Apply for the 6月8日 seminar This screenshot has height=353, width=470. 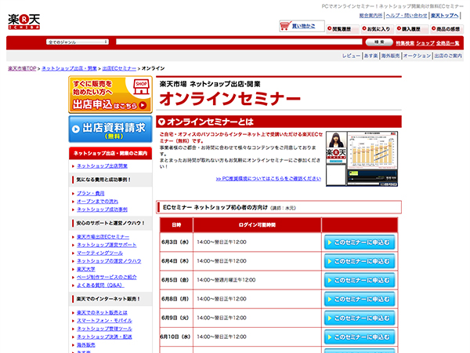(360, 300)
